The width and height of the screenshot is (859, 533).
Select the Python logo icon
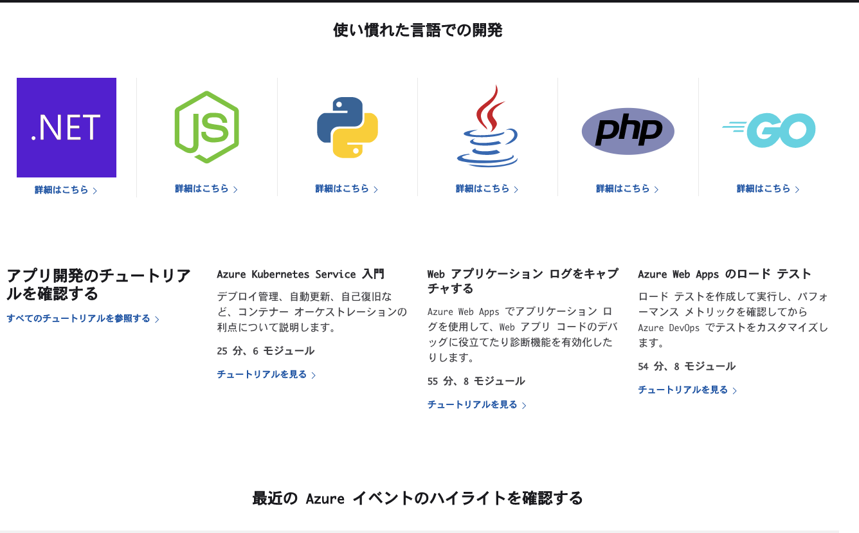coord(347,127)
